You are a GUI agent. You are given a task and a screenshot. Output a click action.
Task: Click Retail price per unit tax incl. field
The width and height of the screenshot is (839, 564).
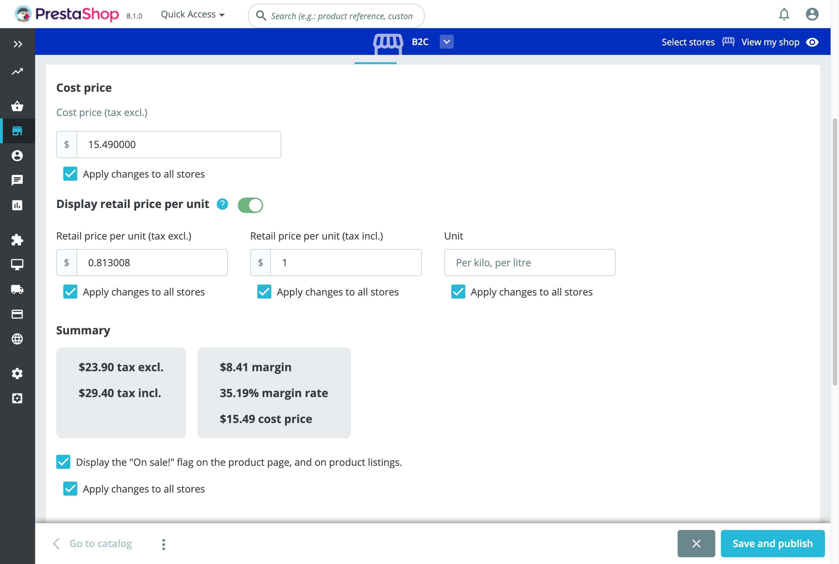[346, 263]
